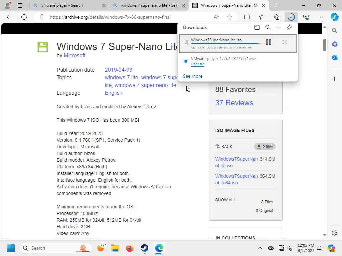
Task: Open the 37 Reviews link
Action: point(234,103)
